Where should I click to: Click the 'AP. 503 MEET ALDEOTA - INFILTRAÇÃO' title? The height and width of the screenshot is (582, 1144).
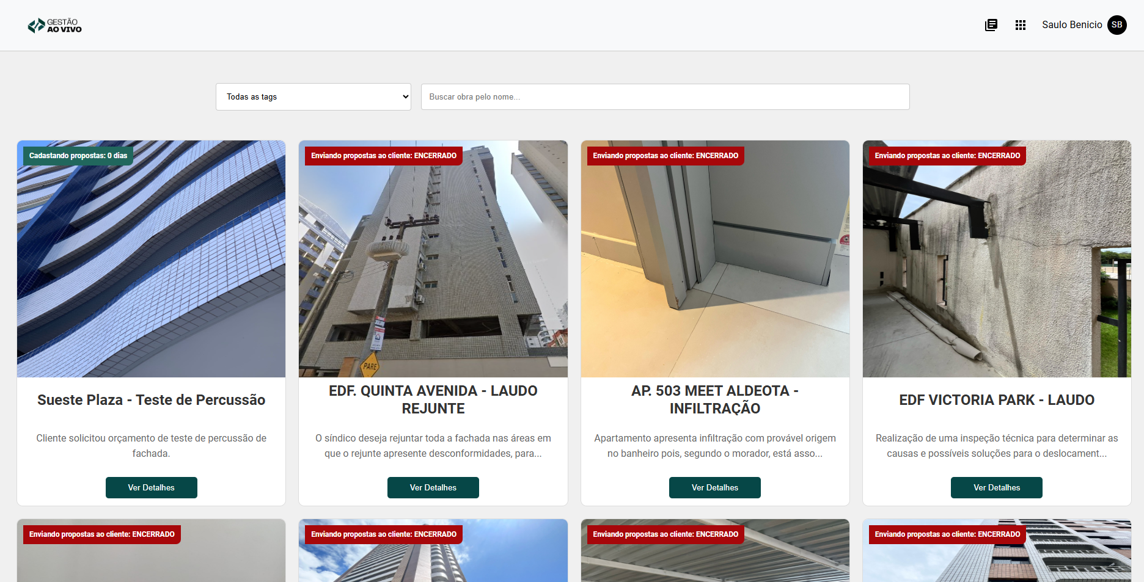click(715, 399)
